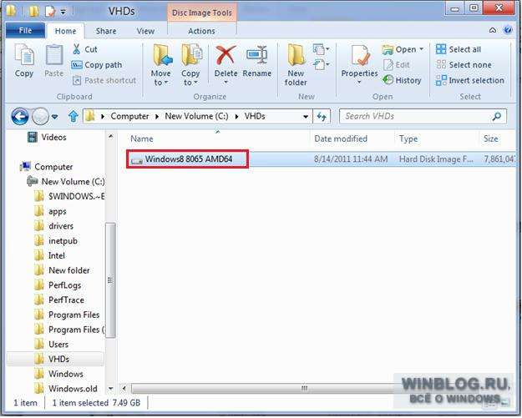Sort by the Type column header

[x=408, y=138]
